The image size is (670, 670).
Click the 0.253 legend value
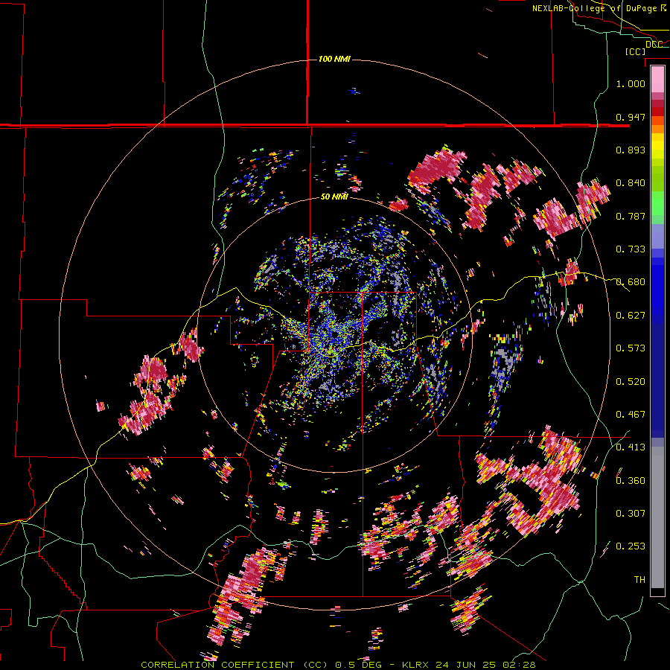(x=631, y=546)
